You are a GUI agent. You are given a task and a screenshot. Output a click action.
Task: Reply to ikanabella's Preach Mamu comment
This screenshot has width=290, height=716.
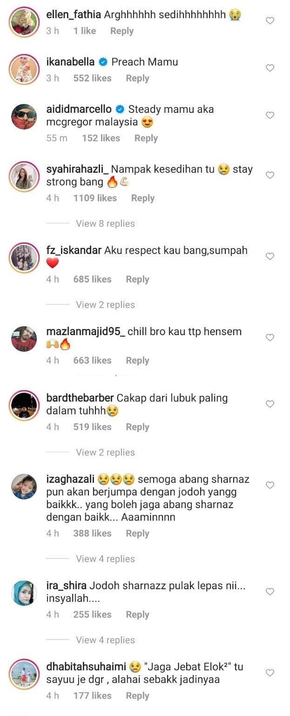137,78
